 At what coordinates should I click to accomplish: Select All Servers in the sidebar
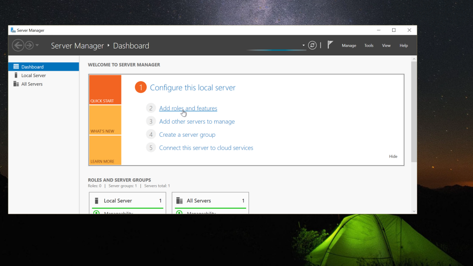pos(44,84)
